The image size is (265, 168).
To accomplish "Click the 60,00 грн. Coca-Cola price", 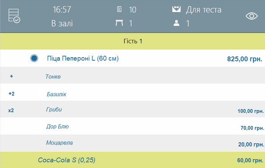I will click(x=250, y=160).
